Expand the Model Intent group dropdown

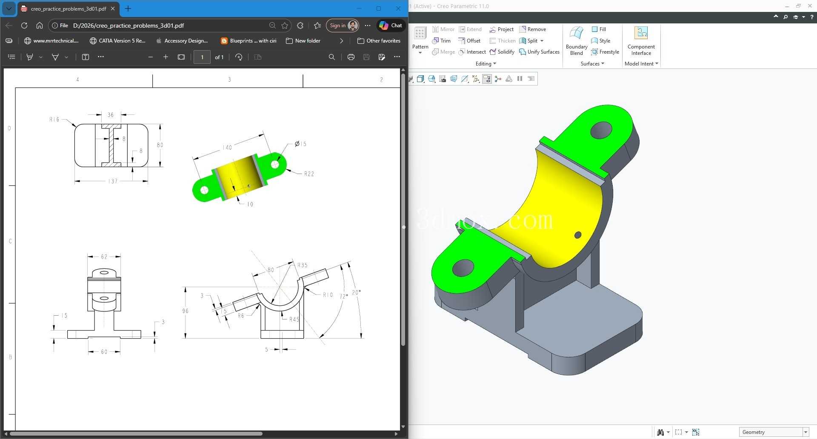642,64
